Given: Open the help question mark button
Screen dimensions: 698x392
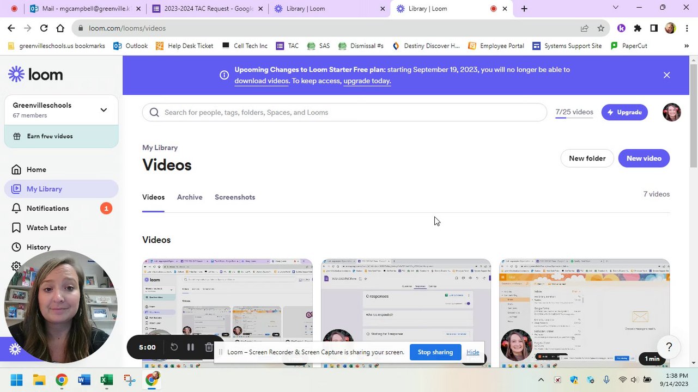Looking at the screenshot, I should tap(669, 347).
